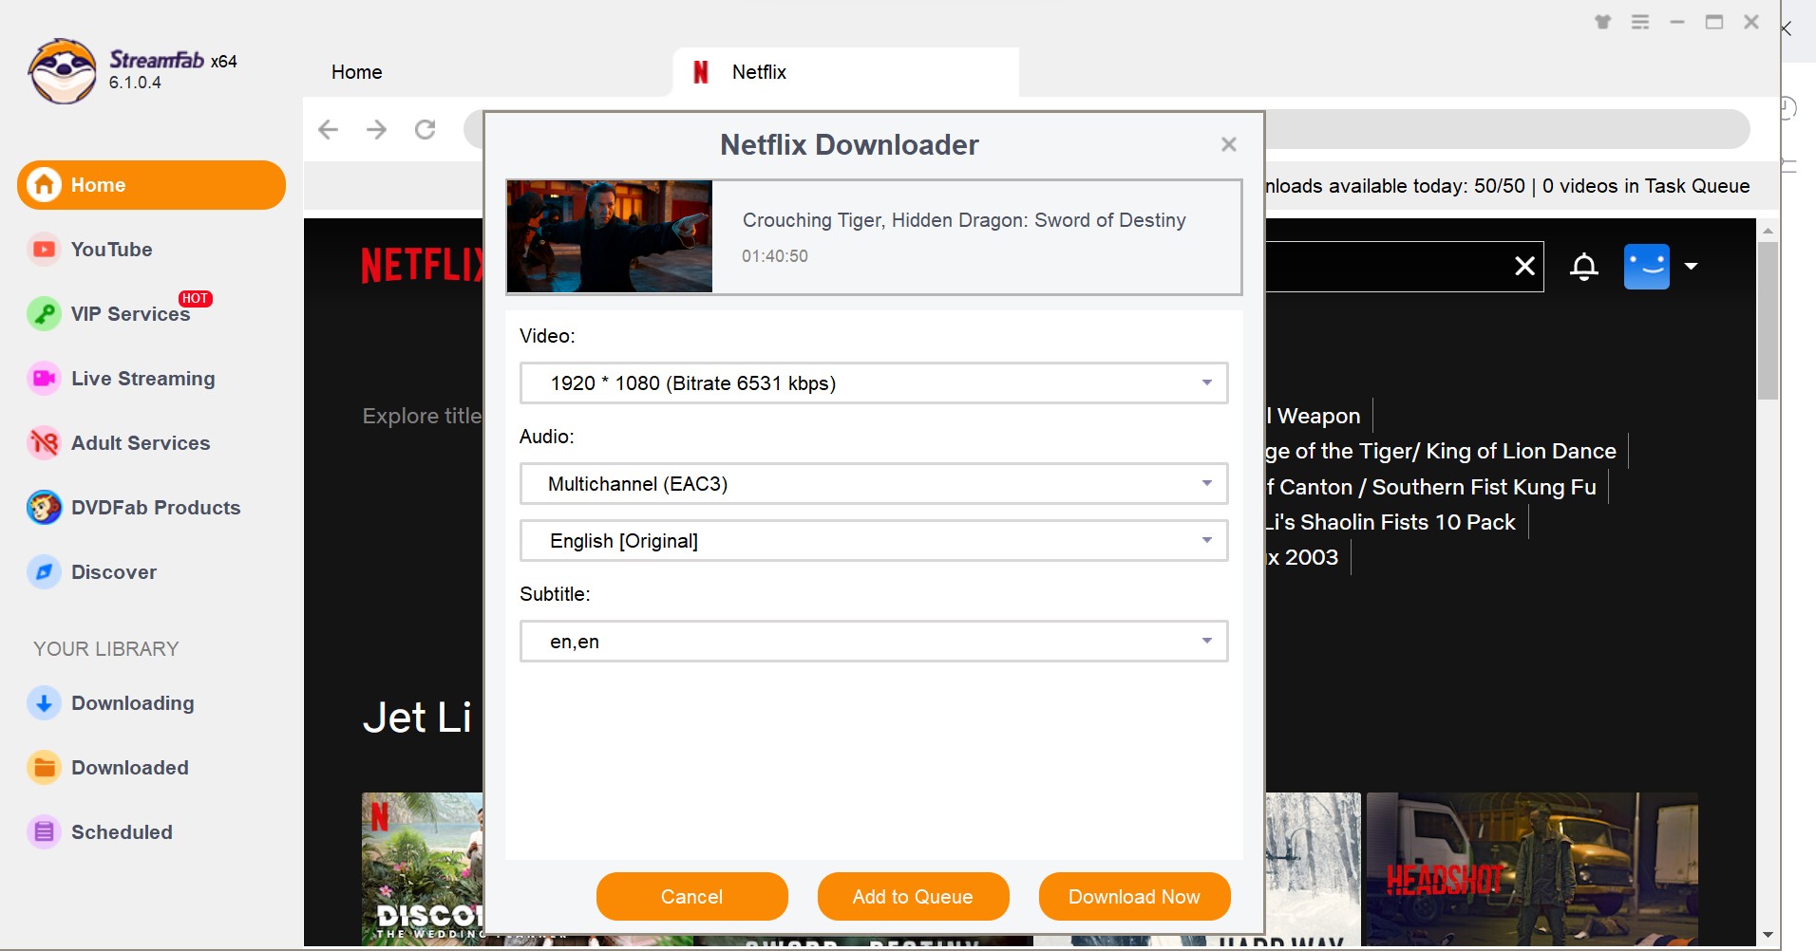This screenshot has height=951, width=1816.
Task: Open Live Streaming section
Action: pyautogui.click(x=143, y=379)
